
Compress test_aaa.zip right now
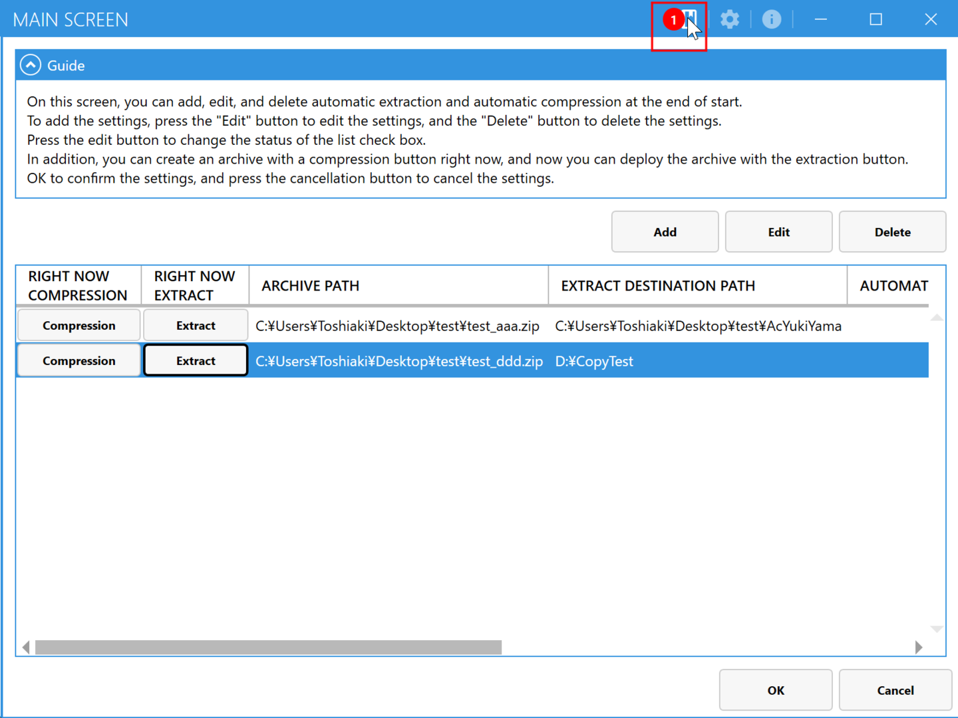(x=79, y=326)
